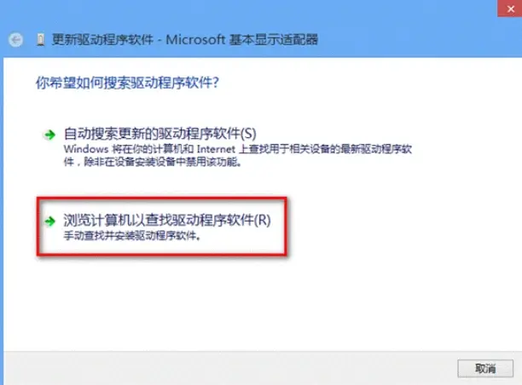Click green arrow beside 自动搜索更新的驱动程序软件
The image size is (522, 385).
click(x=50, y=135)
